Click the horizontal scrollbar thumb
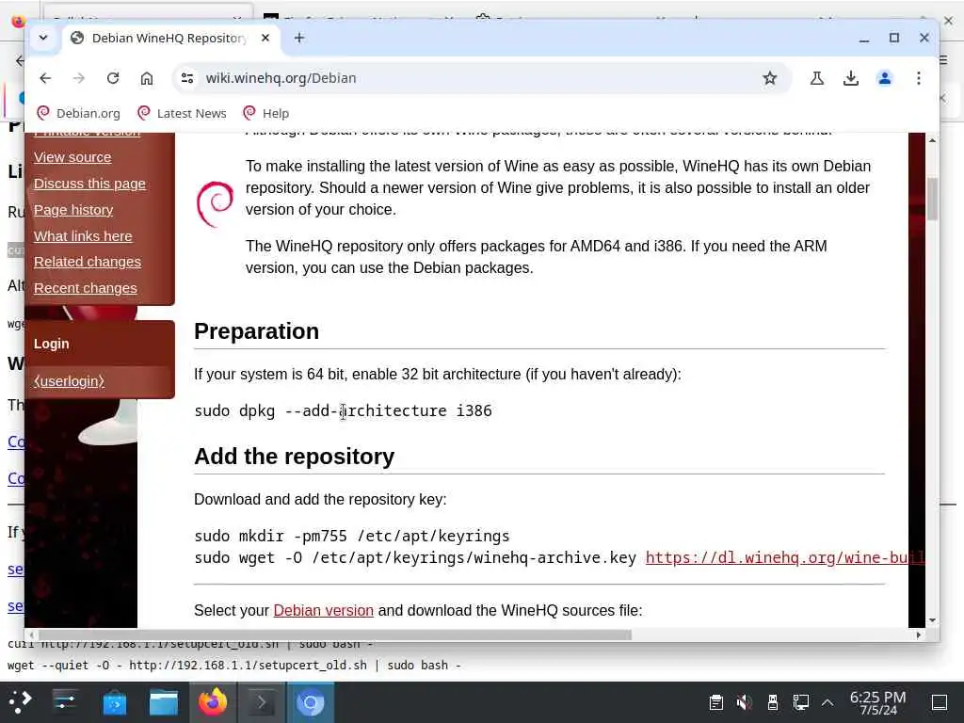 pos(334,635)
